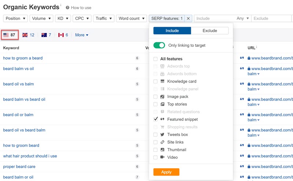Check the Tweets box checkbox
This screenshot has height=181, width=293.
(x=155, y=135)
